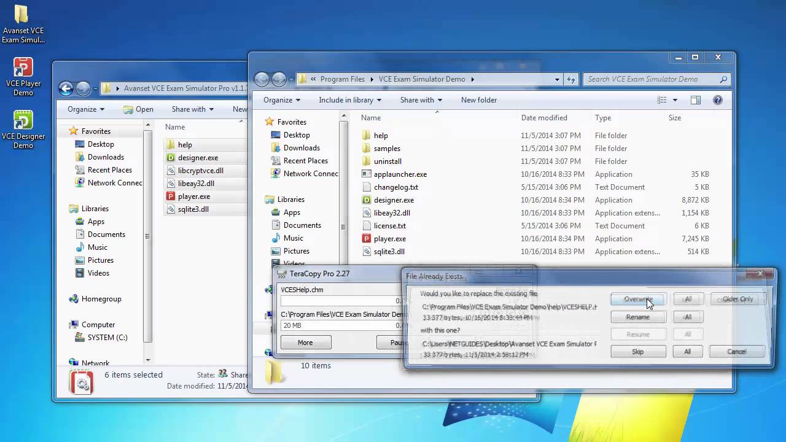
Task: Click refresh icon beside address bar
Action: (571, 79)
